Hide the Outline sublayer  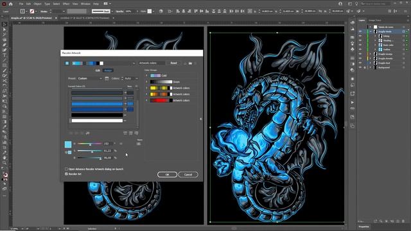coord(360,49)
